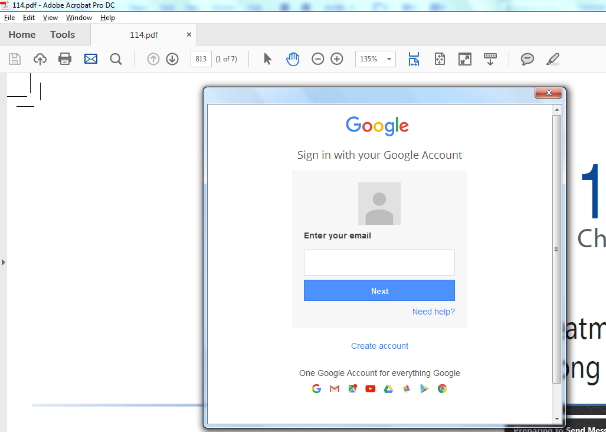Click the Google Drive icon
606x432 pixels.
click(x=388, y=389)
